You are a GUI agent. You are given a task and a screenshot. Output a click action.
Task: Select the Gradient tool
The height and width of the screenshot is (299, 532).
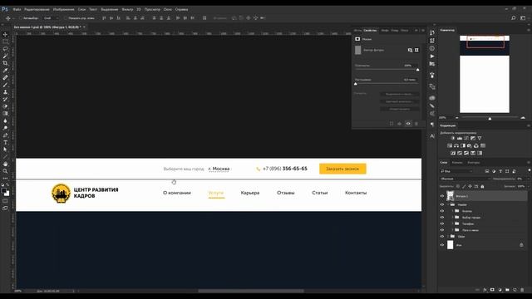pyautogui.click(x=5, y=113)
